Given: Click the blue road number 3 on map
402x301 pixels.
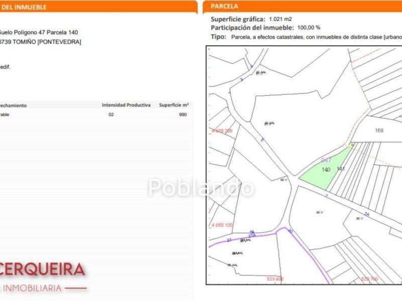Looking at the screenshot, I should tap(242, 80).
